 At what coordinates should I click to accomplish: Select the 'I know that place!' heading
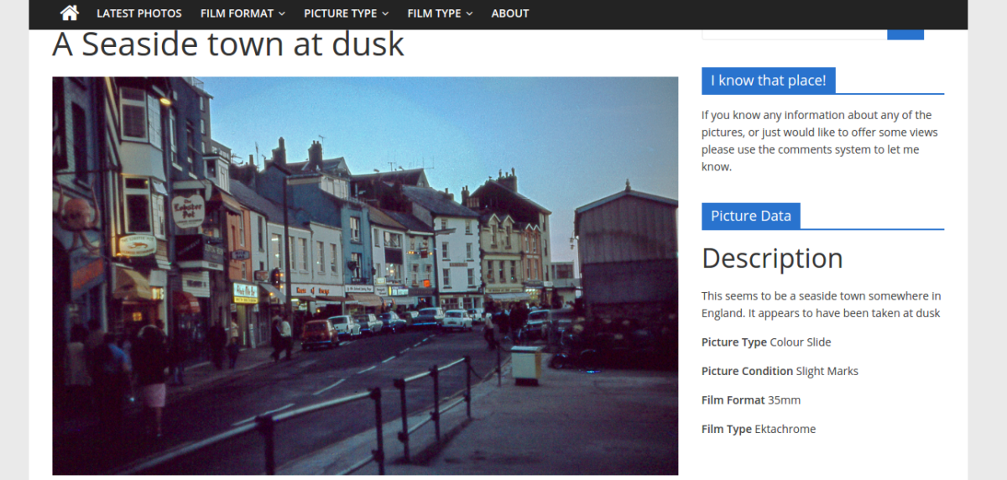pyautogui.click(x=769, y=81)
